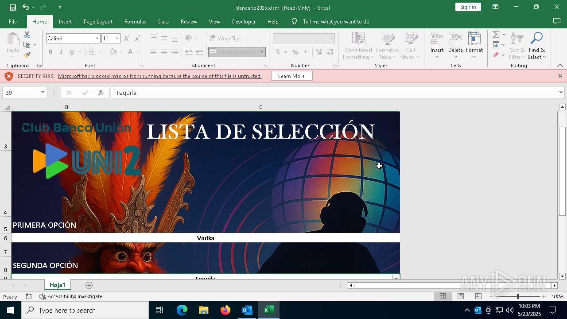567x319 pixels.
Task: Click the Insert cells button
Action: 437,46
